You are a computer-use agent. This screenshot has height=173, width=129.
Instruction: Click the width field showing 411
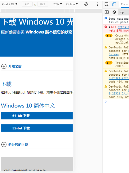[x=27, y=4]
